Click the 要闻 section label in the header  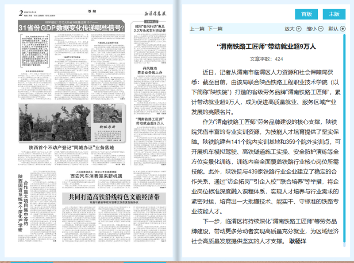[x=92, y=11]
